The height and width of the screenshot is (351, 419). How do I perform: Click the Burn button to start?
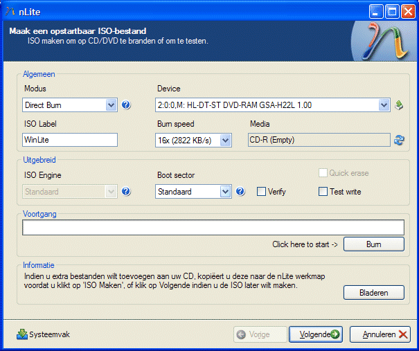(374, 244)
